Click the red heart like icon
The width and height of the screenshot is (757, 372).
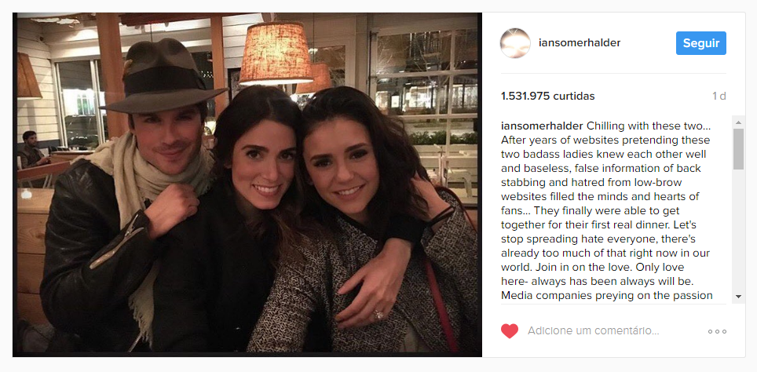click(x=510, y=331)
